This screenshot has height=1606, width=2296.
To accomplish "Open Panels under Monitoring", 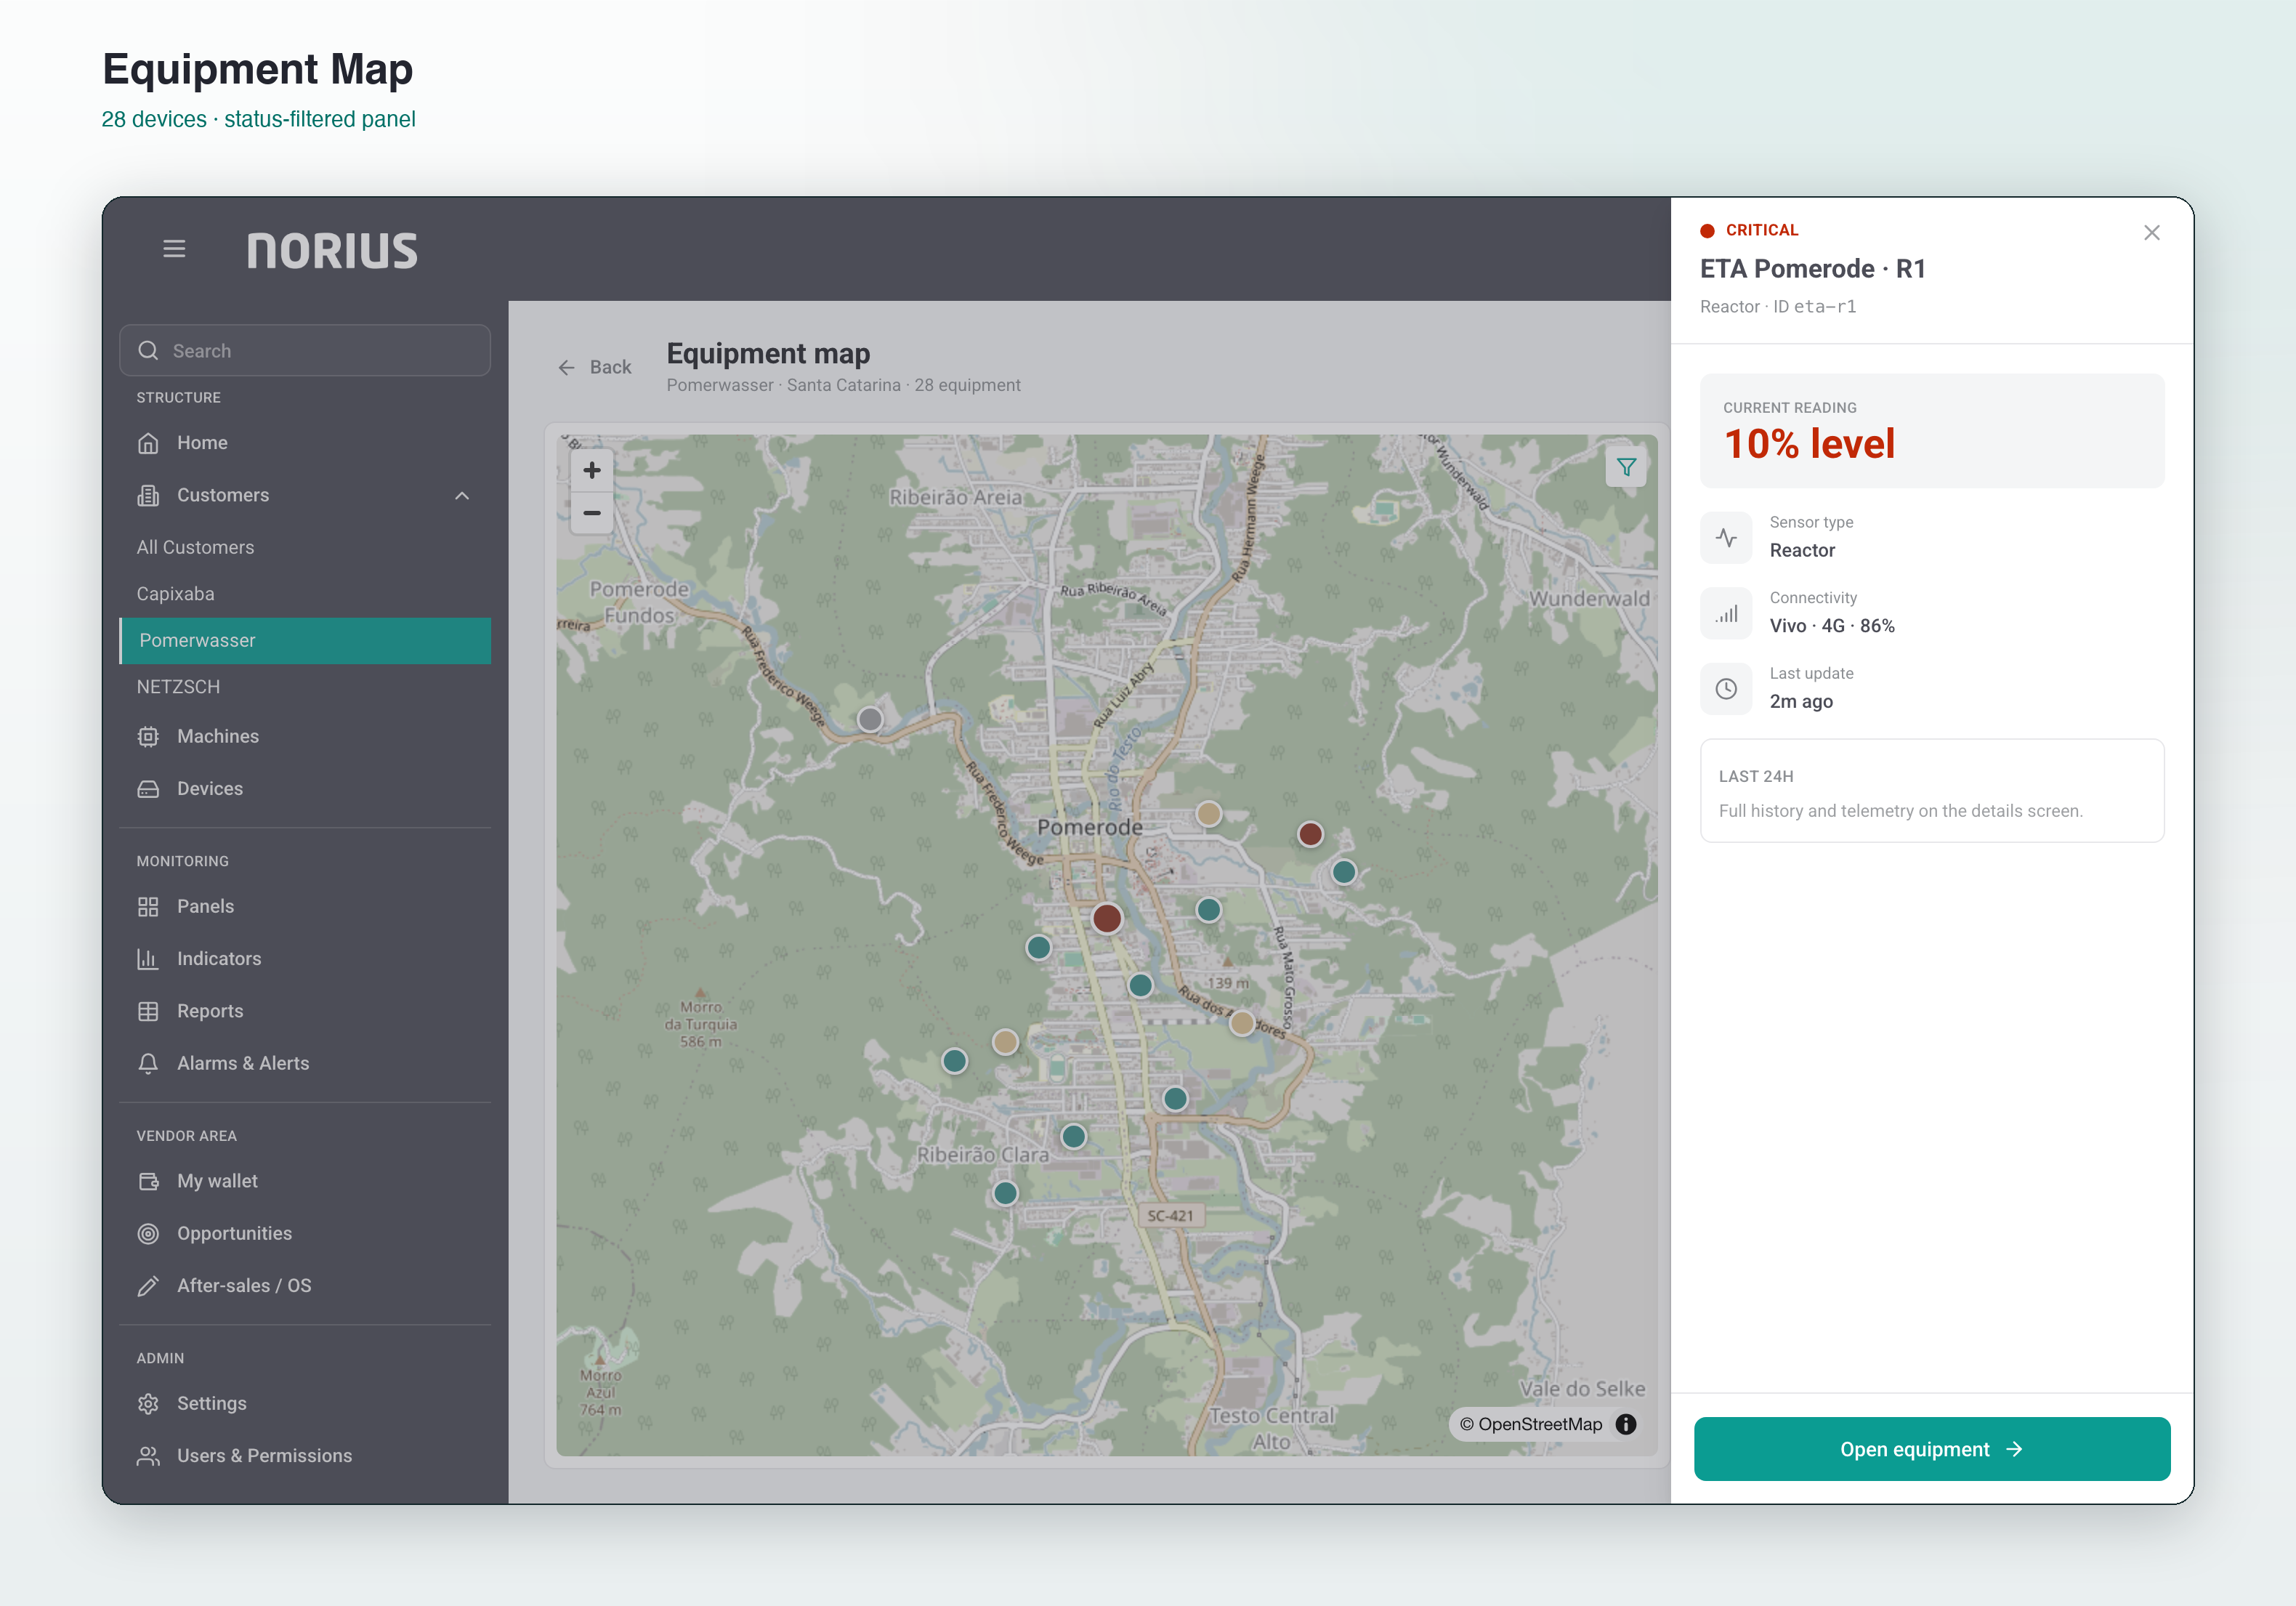I will click(305, 907).
